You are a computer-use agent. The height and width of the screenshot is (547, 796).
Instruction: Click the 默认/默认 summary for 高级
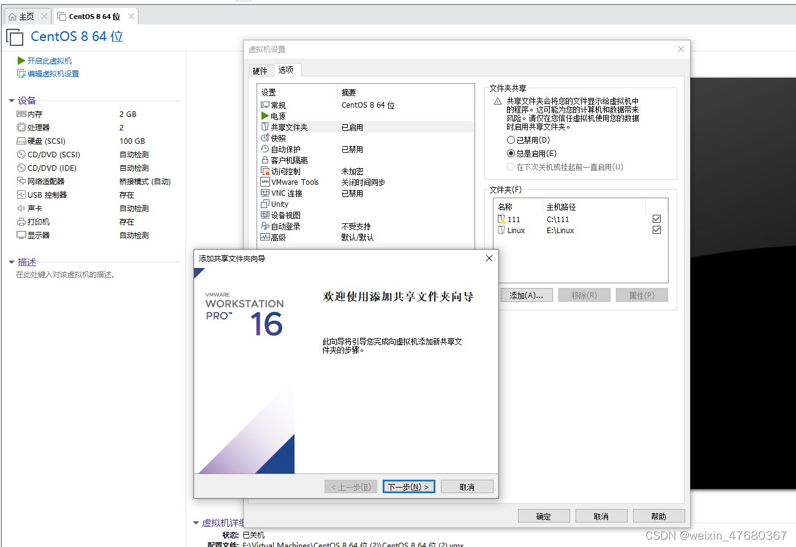pos(357,237)
